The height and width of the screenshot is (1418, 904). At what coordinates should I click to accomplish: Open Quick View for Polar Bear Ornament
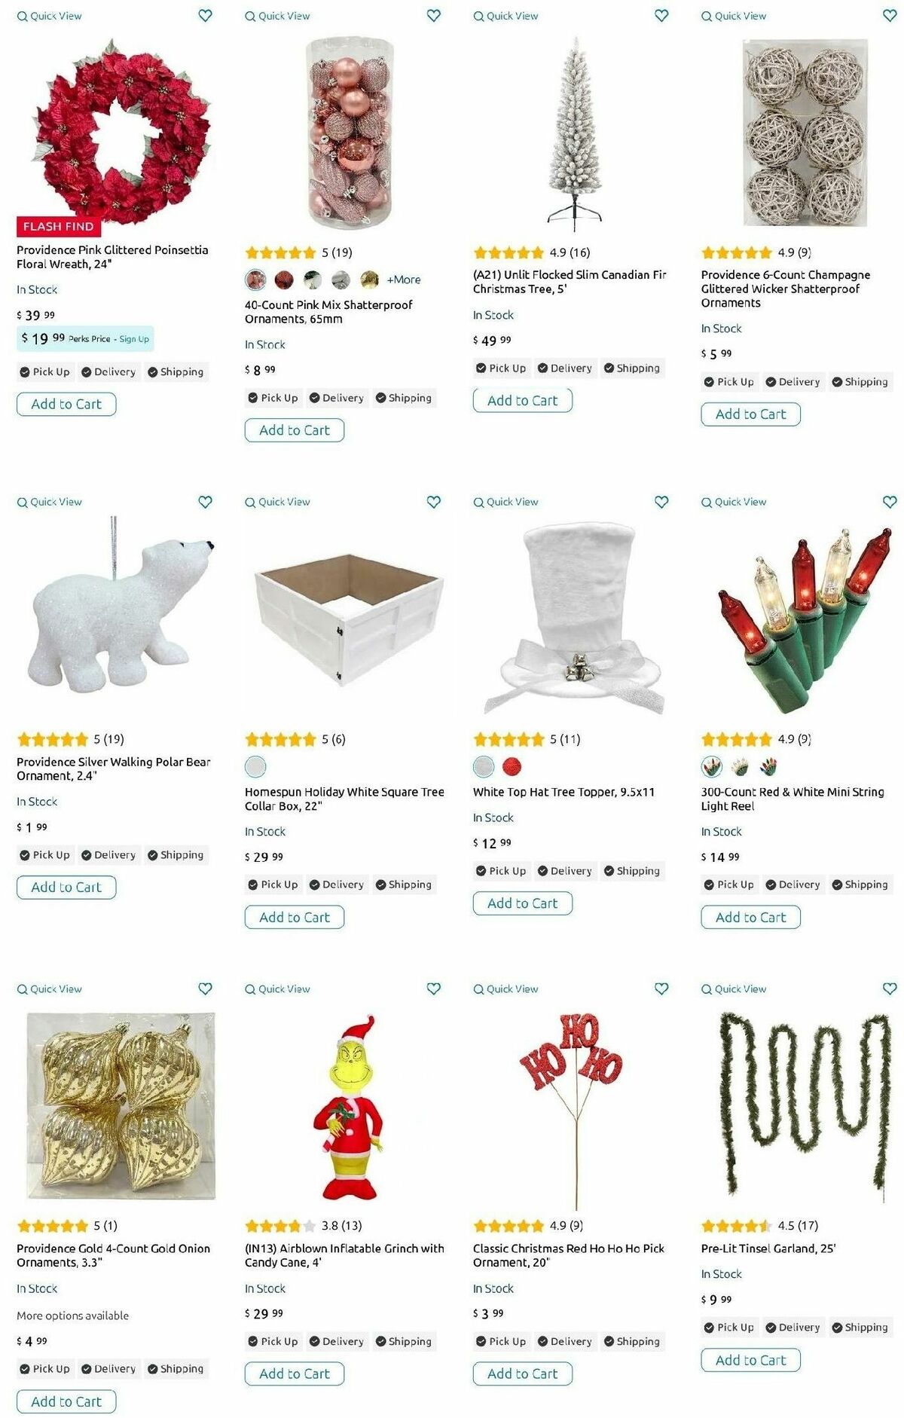(50, 502)
